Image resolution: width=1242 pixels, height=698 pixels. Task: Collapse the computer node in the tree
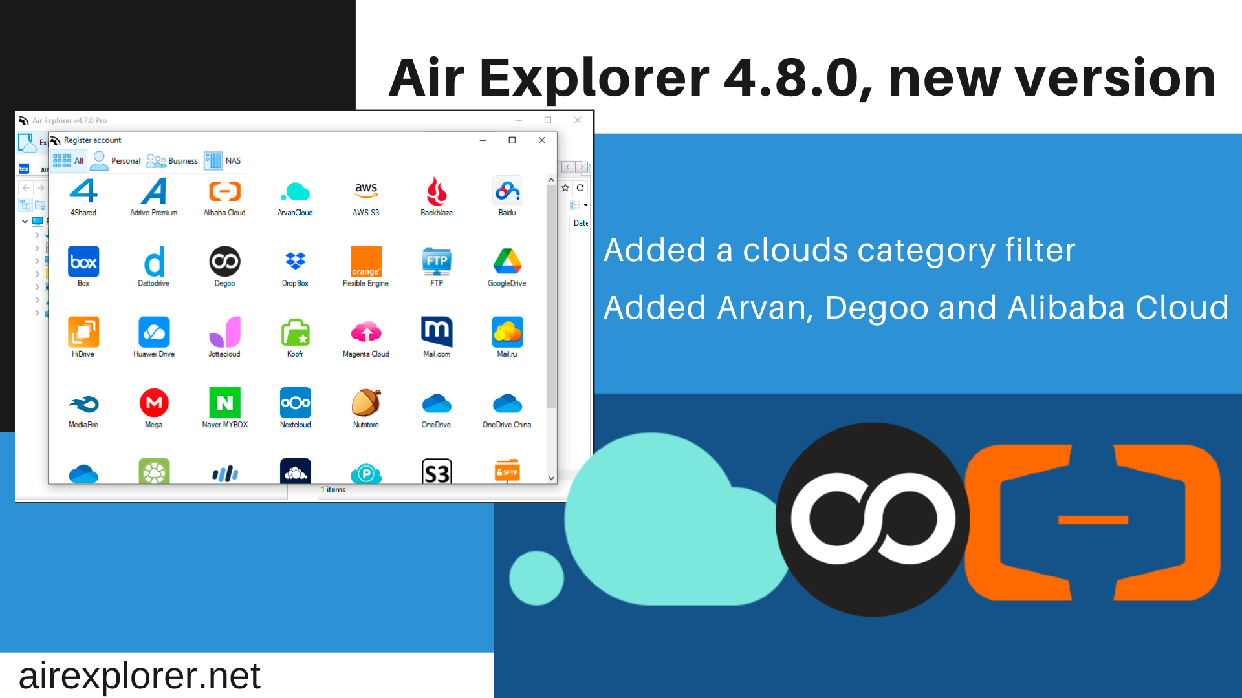[25, 220]
